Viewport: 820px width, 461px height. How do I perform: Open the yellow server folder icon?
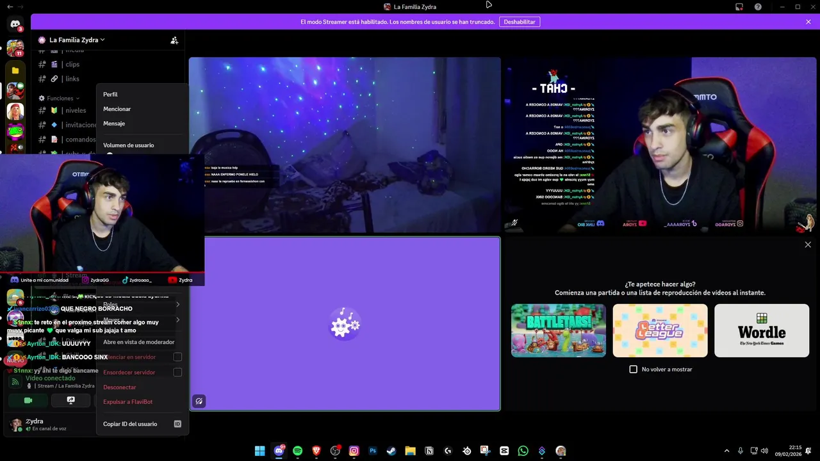tap(15, 70)
